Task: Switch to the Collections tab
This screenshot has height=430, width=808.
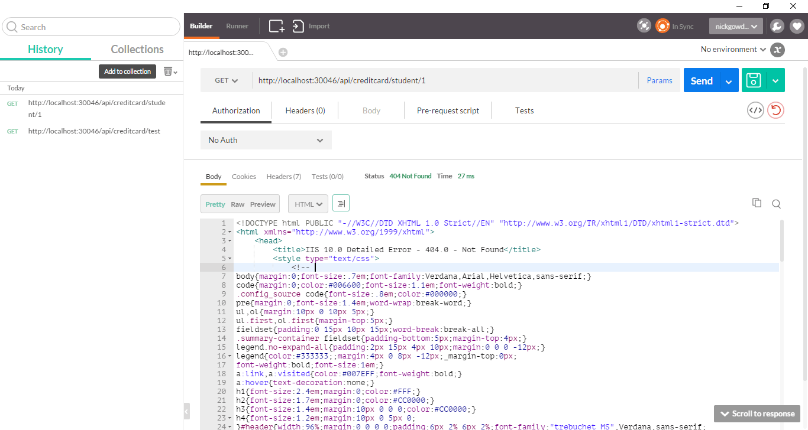Action: (137, 50)
